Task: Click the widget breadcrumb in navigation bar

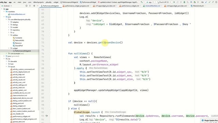Action: point(56,2)
